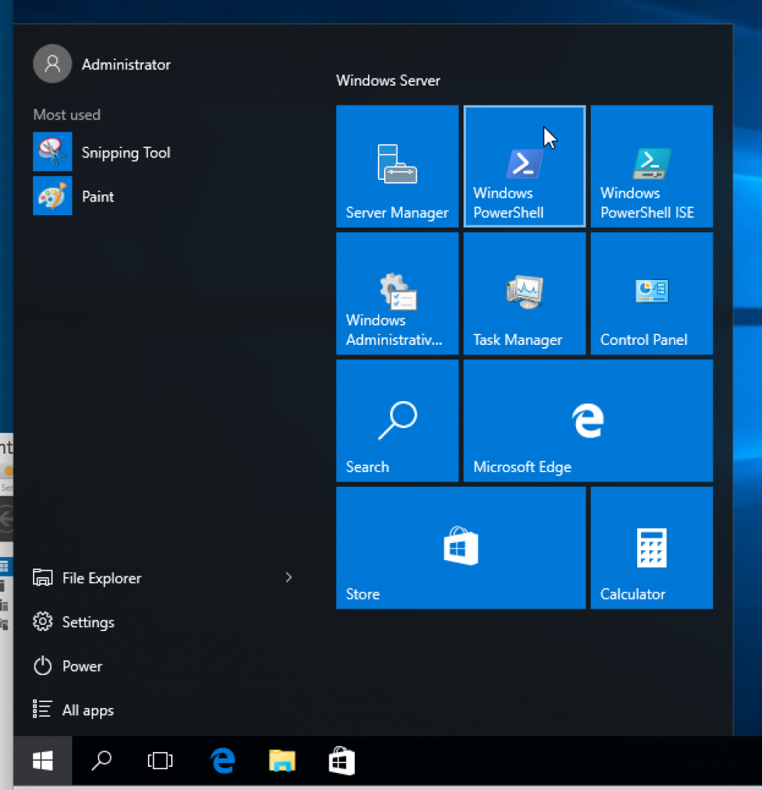Select File Explorer in the Start menu

(x=101, y=577)
